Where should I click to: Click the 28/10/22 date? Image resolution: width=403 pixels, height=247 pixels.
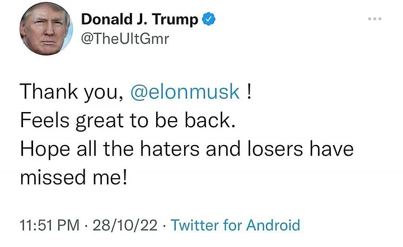coord(125,226)
